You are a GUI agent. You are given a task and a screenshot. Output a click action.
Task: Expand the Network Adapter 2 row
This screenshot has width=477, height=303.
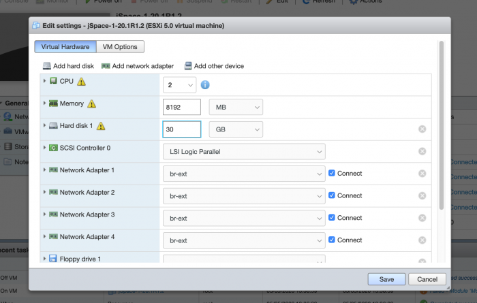44,192
